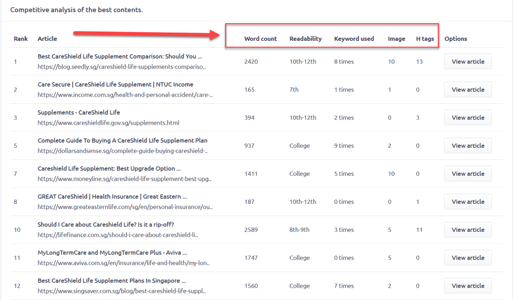Screen dimensions: 513x300
Task: Click keyword used value '1 times'
Action: [344, 90]
